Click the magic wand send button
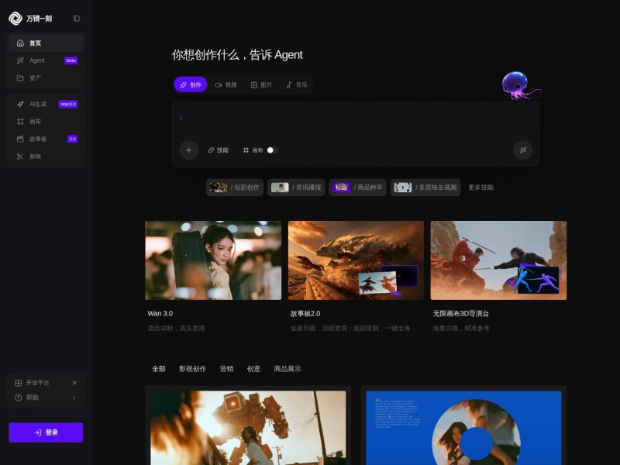Screen dimensions: 620x465 pyautogui.click(x=522, y=150)
